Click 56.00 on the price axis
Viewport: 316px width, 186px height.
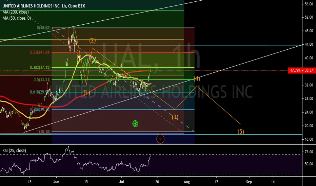(309, 4)
